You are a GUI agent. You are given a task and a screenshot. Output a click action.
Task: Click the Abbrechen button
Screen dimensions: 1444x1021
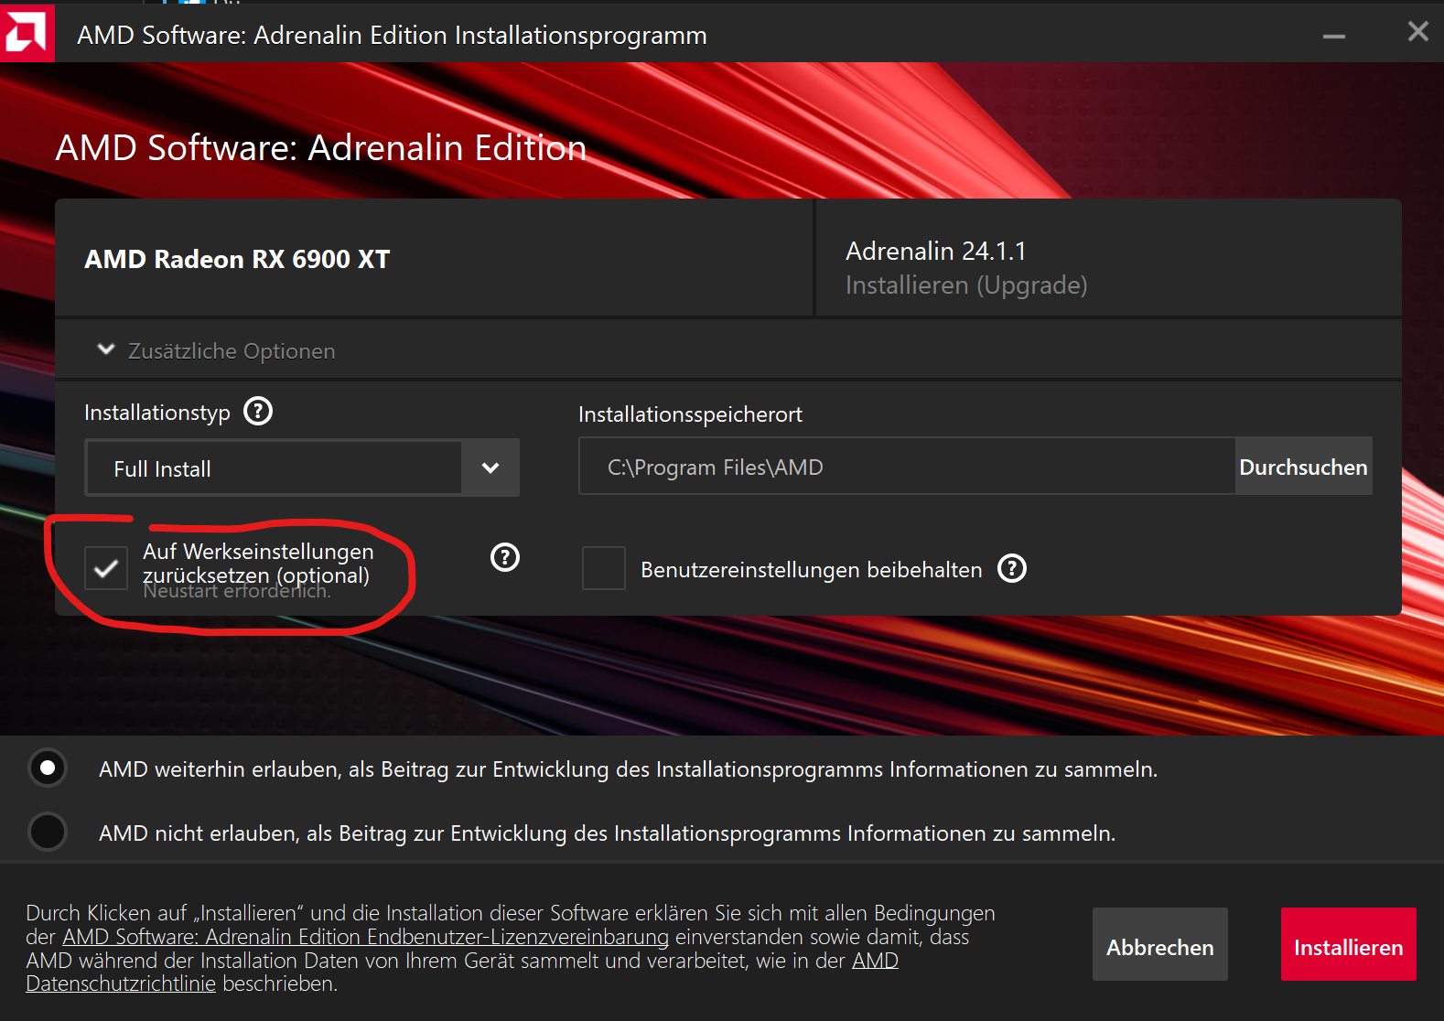pyautogui.click(x=1160, y=944)
